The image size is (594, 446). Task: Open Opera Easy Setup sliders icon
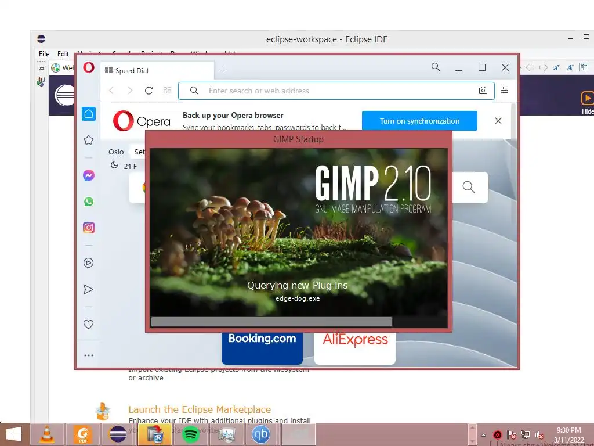click(505, 90)
